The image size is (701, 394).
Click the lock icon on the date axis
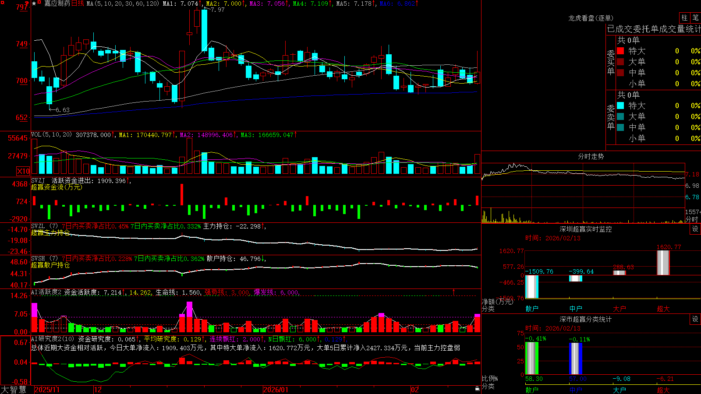pos(478,389)
